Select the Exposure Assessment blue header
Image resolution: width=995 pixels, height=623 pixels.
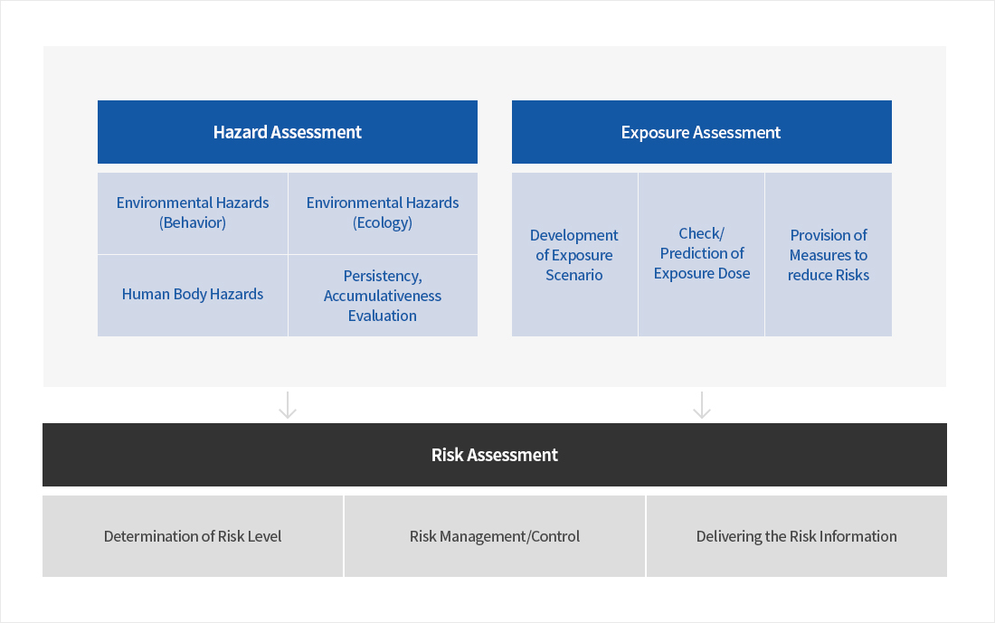(x=701, y=132)
